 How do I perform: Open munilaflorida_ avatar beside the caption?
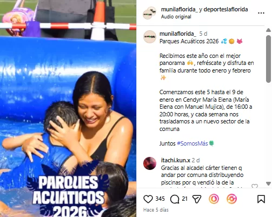click(x=150, y=37)
